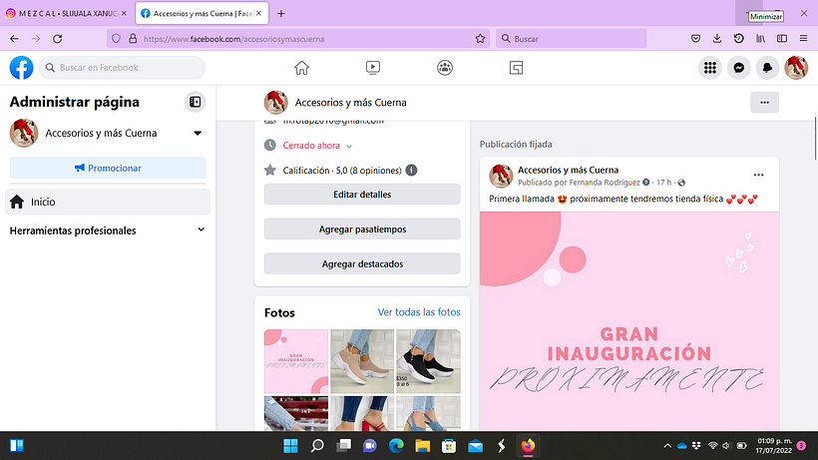Open Facebook notifications bell
The width and height of the screenshot is (818, 460).
click(x=767, y=68)
